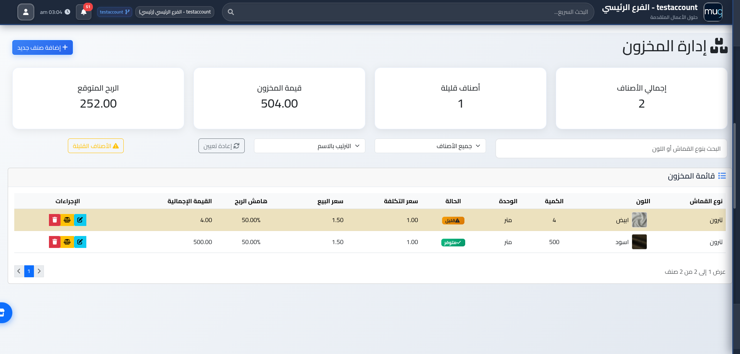The image size is (740, 354).
Task: Open the notifications bell with 51 badge
Action: click(x=84, y=12)
